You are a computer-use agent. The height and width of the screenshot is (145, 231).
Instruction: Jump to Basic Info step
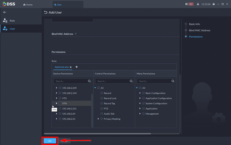point(194,24)
